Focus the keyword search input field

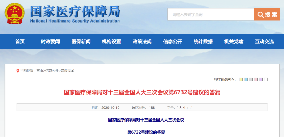[x=210, y=14]
